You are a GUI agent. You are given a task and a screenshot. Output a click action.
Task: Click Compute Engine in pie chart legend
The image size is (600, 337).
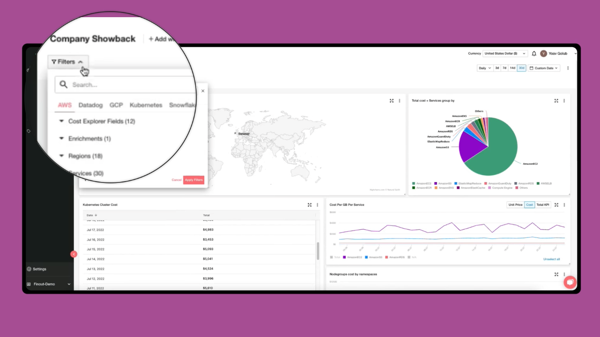(x=500, y=188)
